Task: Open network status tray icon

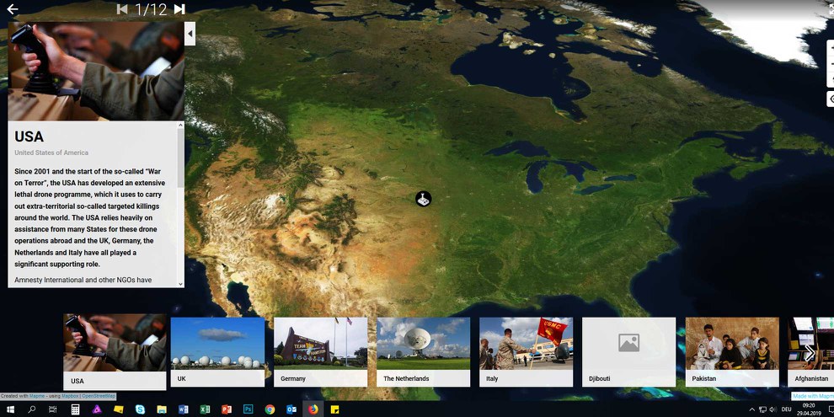Action: pos(762,409)
